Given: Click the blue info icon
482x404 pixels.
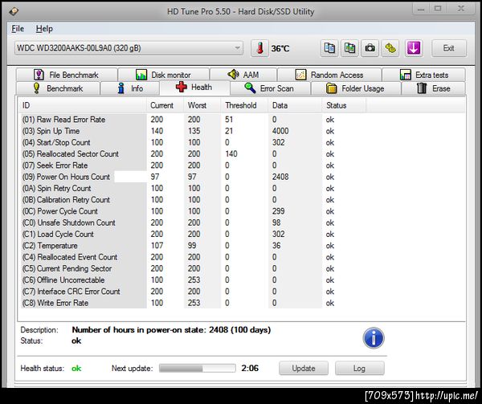Looking at the screenshot, I should 374,338.
